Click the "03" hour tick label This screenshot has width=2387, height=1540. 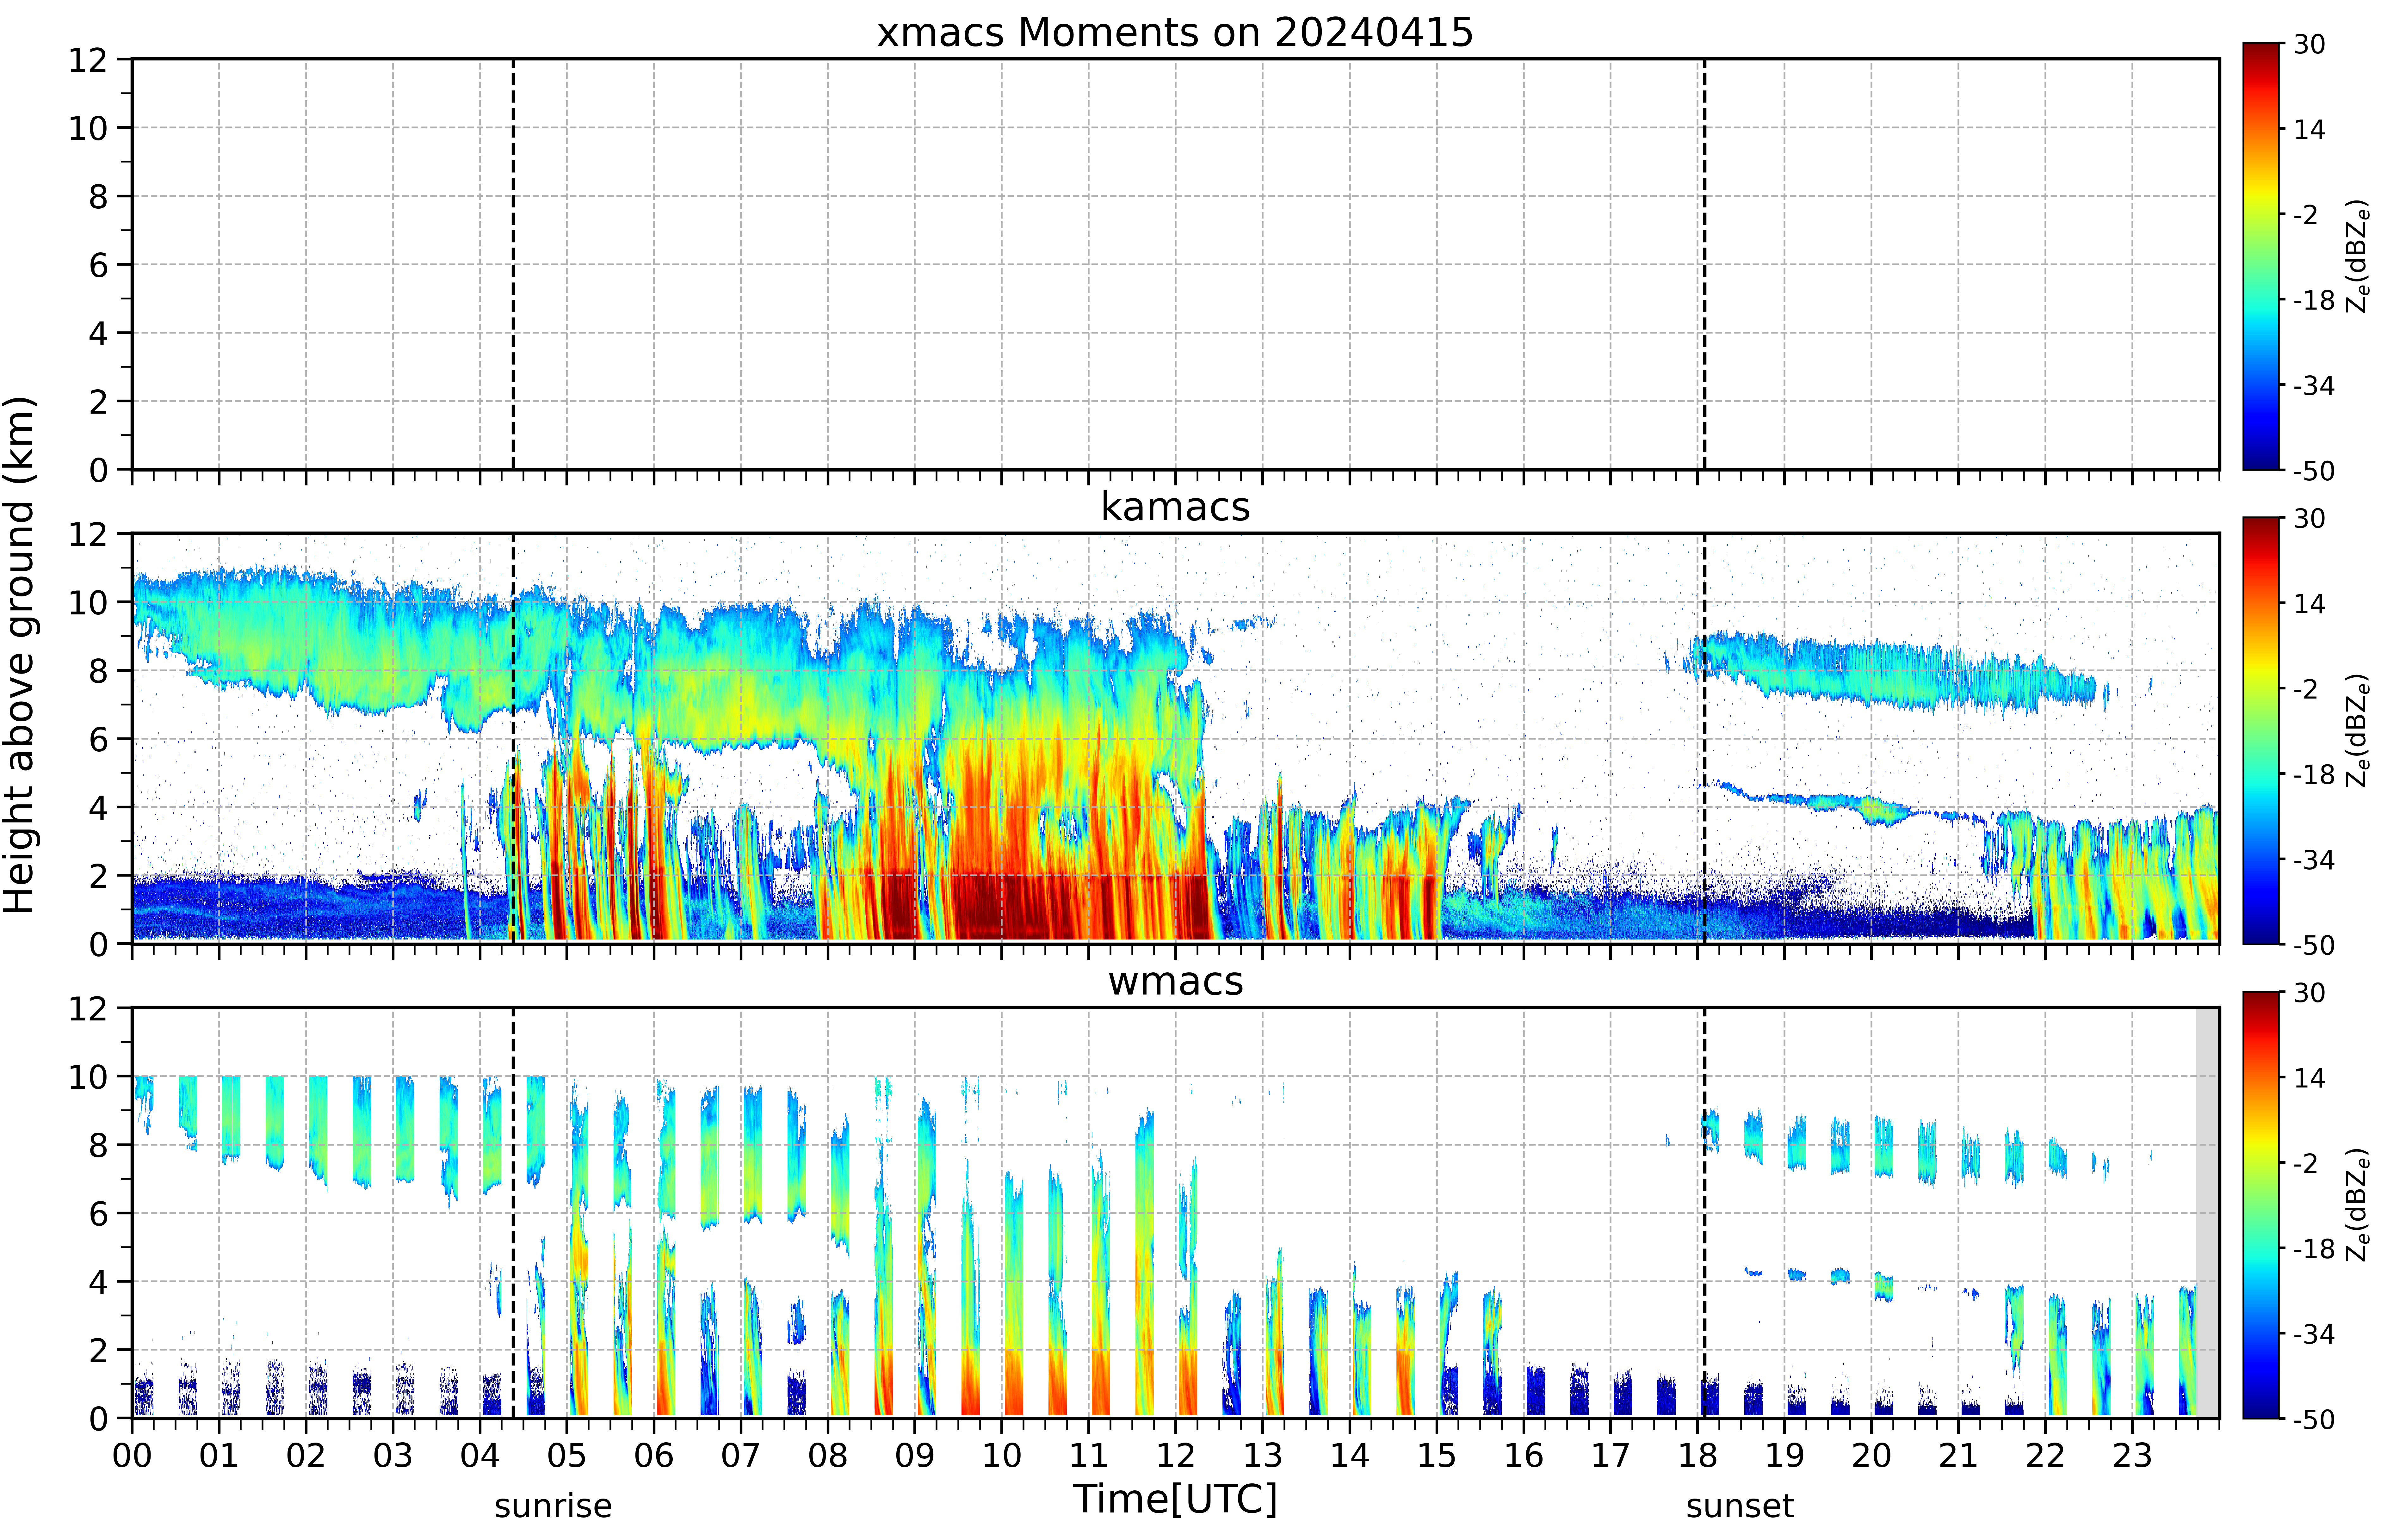(393, 1456)
